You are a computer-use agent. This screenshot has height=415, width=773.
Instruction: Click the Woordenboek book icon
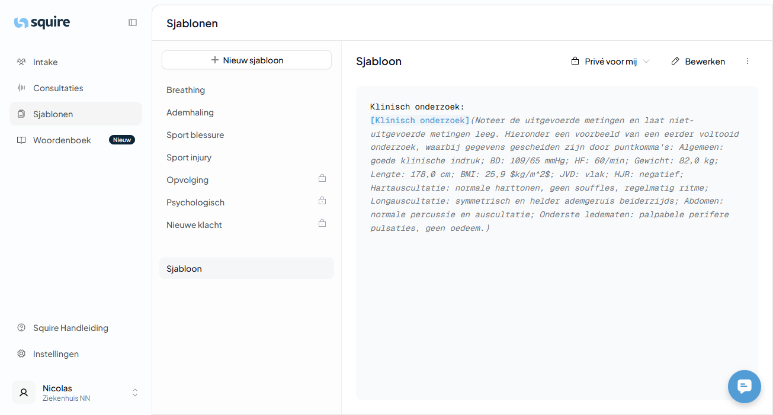point(21,140)
